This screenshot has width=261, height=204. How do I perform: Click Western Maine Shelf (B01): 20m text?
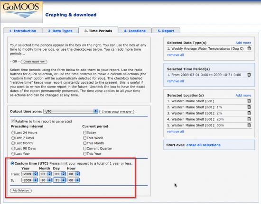(196, 119)
